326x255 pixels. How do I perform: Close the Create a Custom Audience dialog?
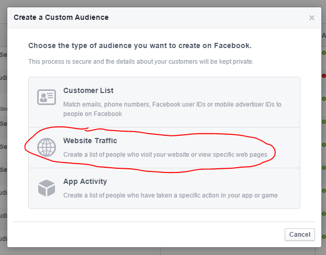click(311, 18)
